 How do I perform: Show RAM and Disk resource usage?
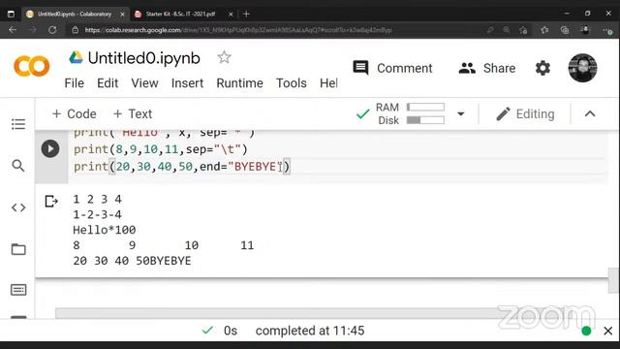point(410,114)
